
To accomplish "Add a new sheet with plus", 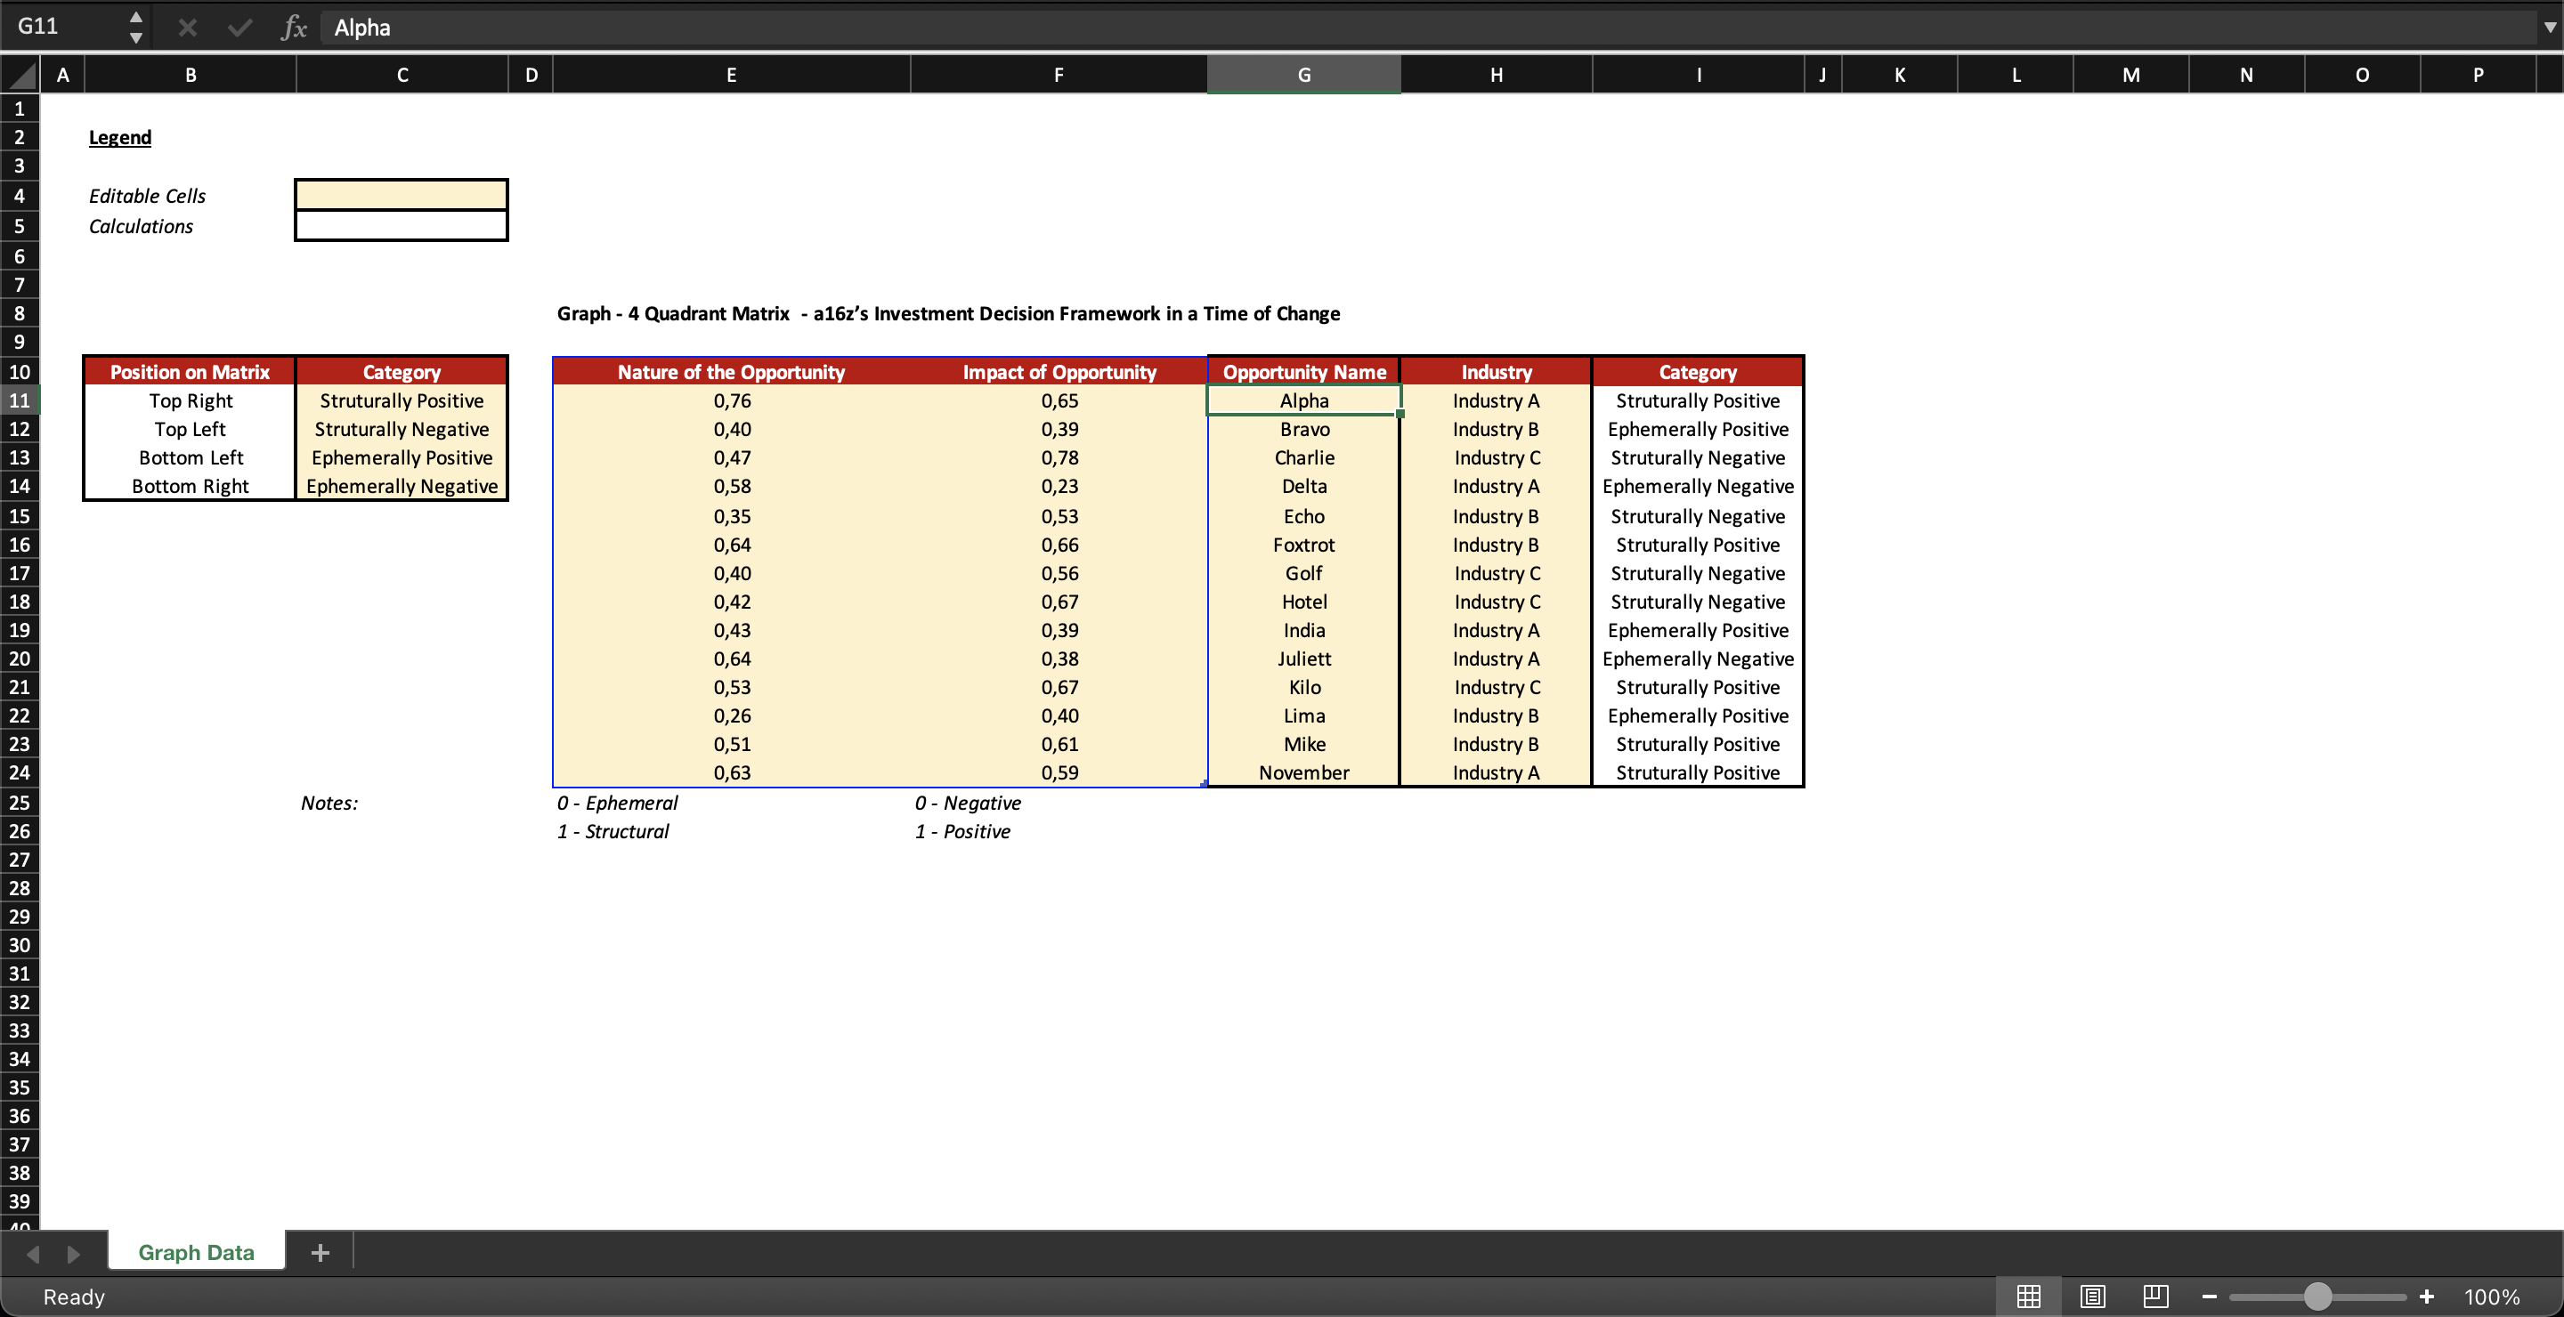I will 320,1252.
